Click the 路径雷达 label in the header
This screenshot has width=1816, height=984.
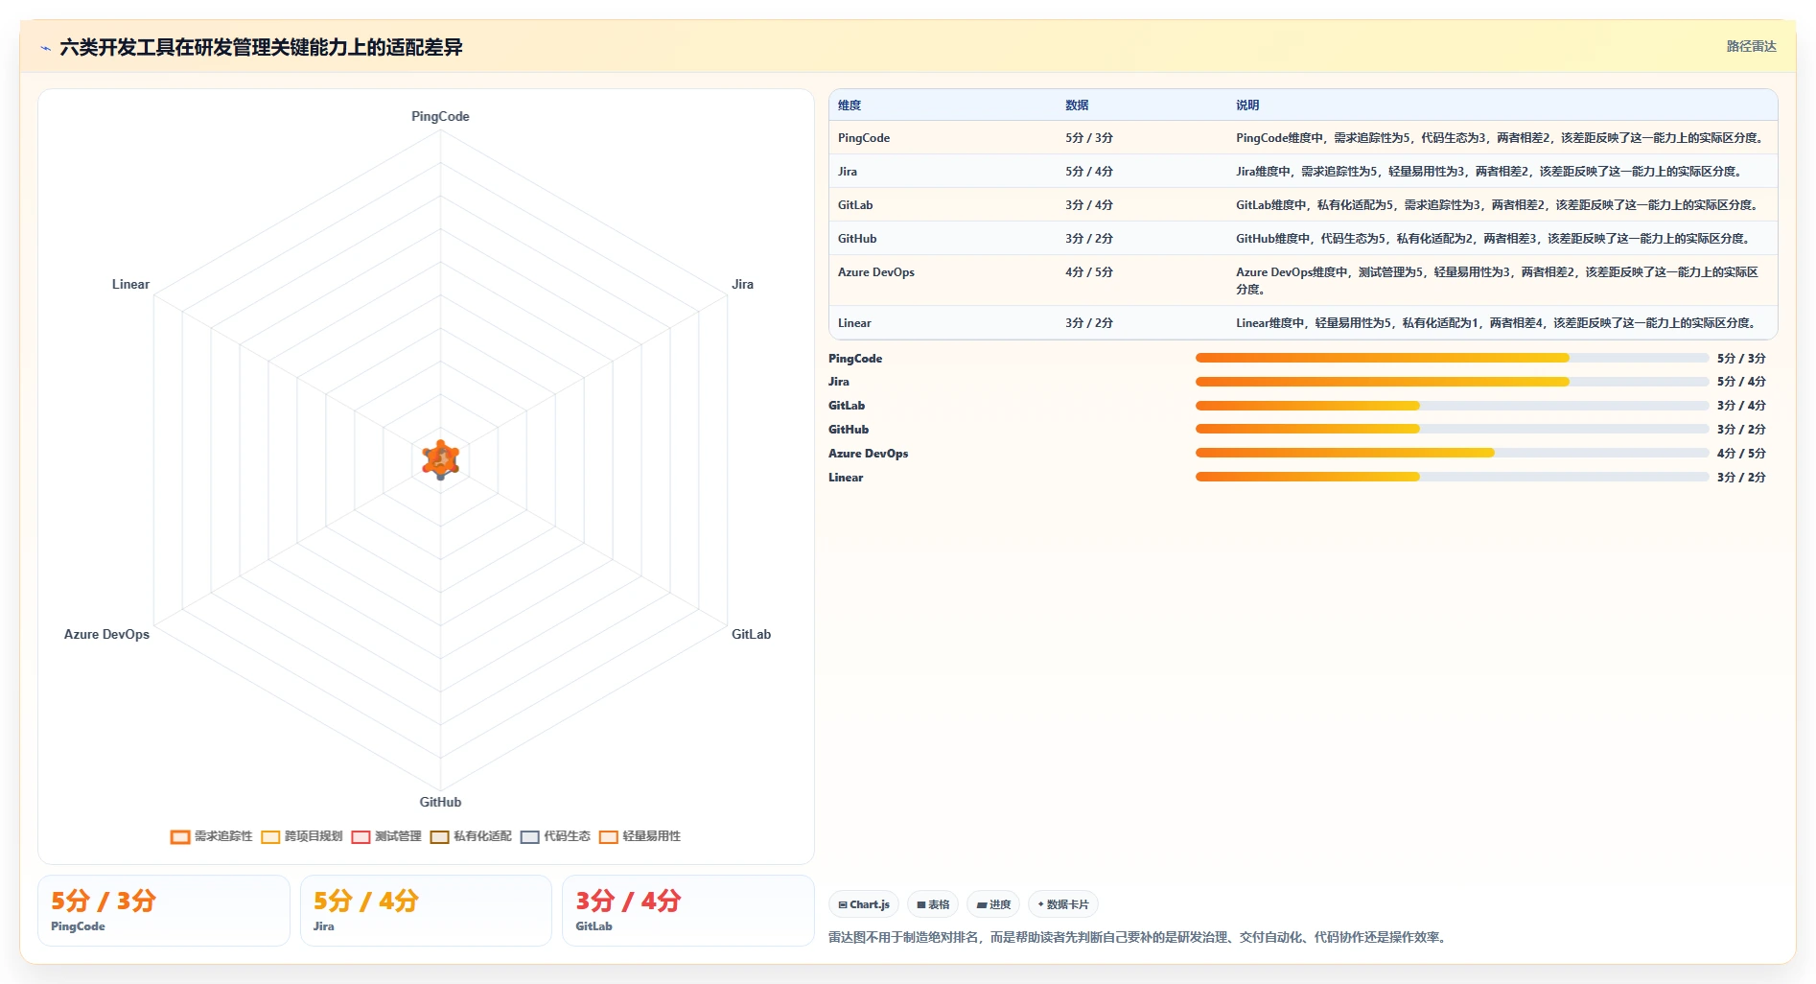[x=1751, y=46]
